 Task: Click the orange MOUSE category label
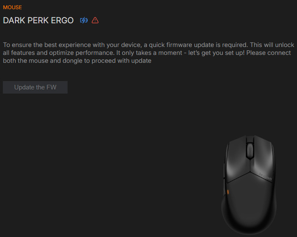pos(12,8)
